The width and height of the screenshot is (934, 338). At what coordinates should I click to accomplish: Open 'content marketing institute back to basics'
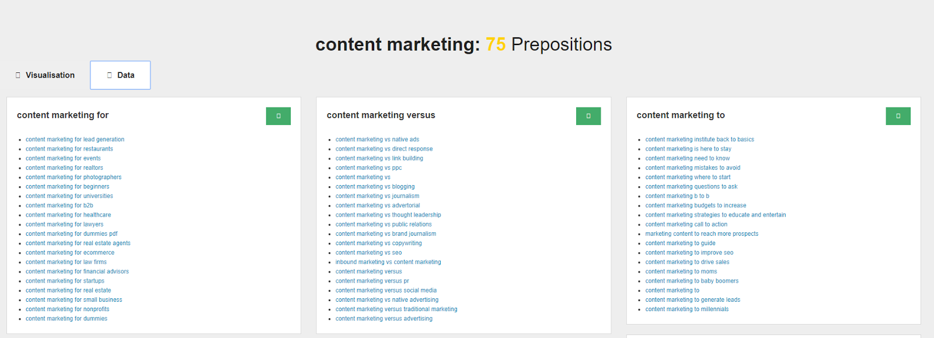pos(700,140)
